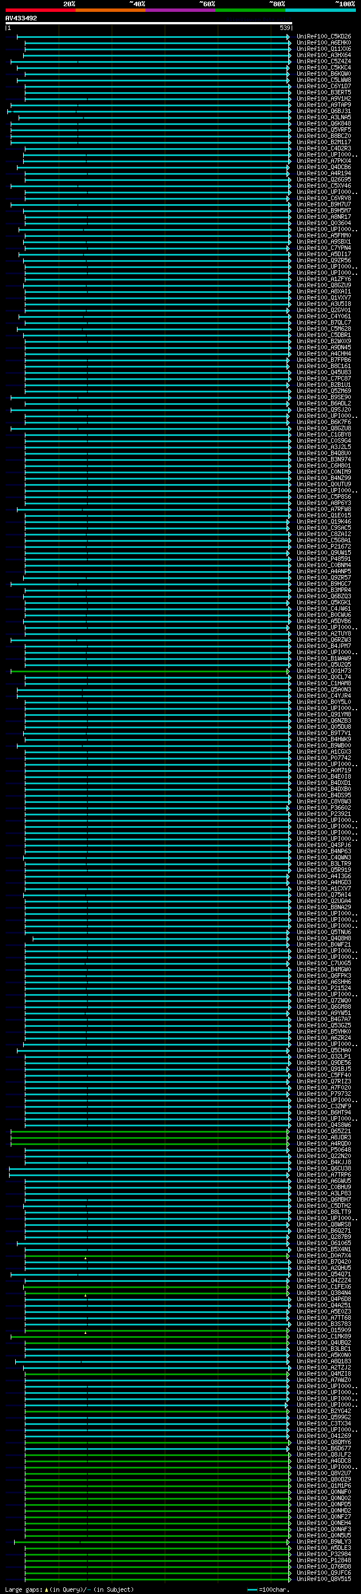
Task: Pick the UniRef100_A1CGX3 entry
Action: [324, 752]
